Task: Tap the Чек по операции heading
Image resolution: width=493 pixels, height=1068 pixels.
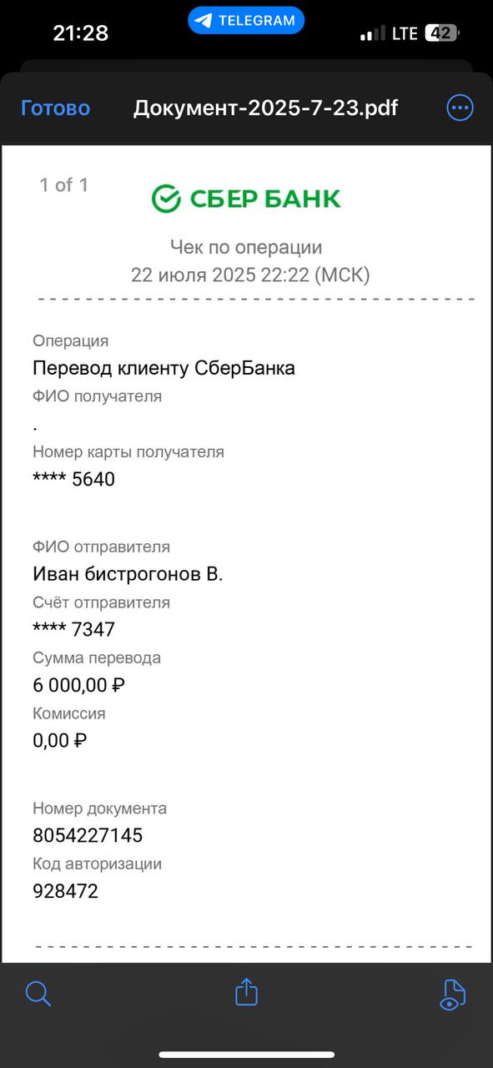Action: pyautogui.click(x=246, y=247)
